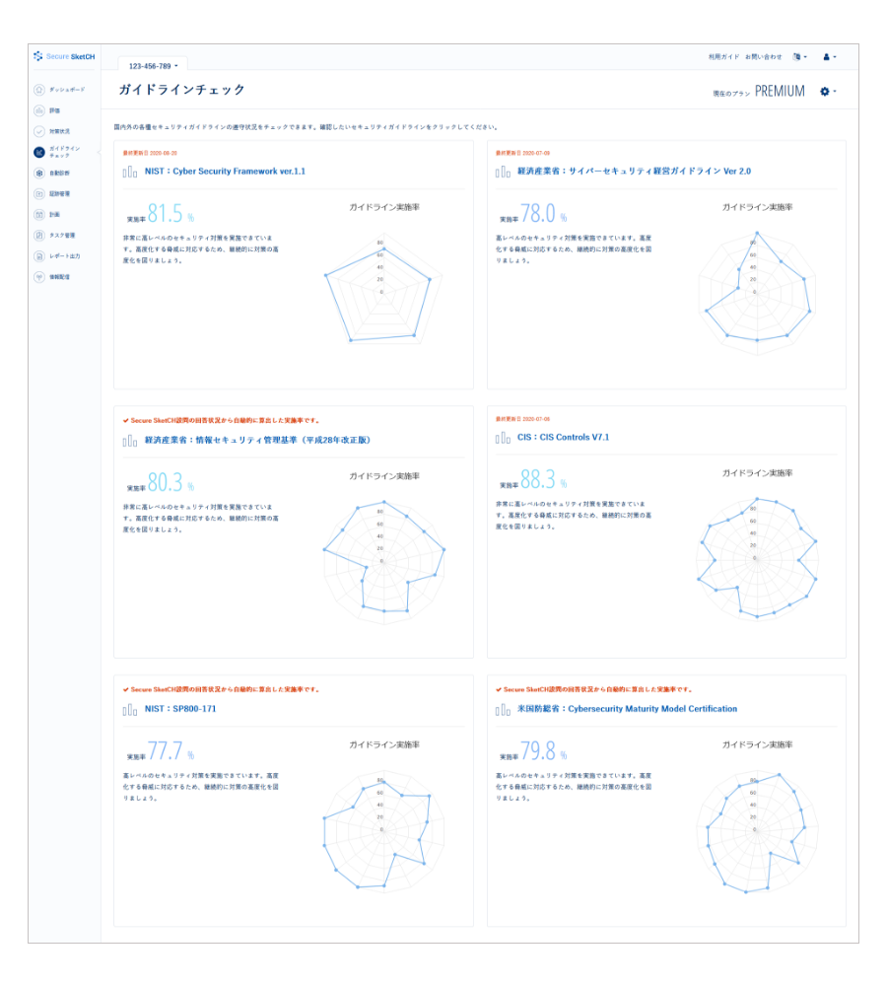Image resolution: width=887 pixels, height=986 pixels.
Task: Click bar icon beside NIST SP800-171
Action: (x=129, y=710)
